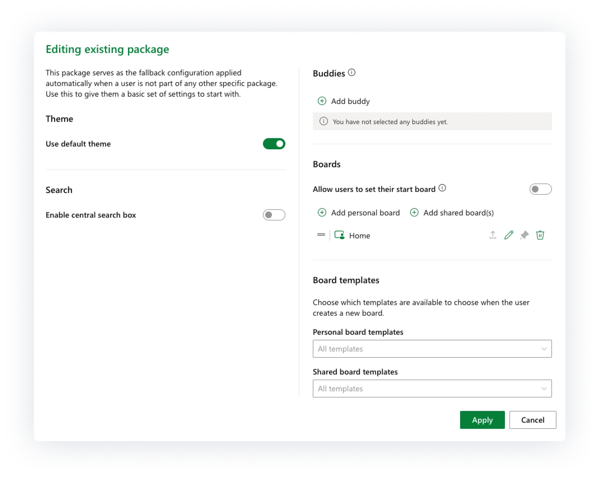Image resolution: width=599 pixels, height=477 pixels.
Task: Click Cancel button
Action: click(533, 420)
